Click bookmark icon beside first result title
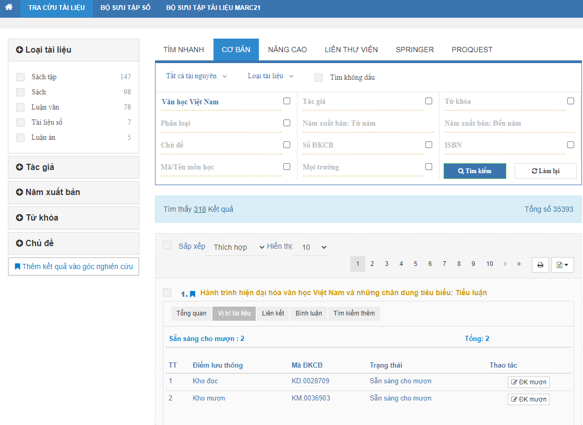 coord(193,294)
